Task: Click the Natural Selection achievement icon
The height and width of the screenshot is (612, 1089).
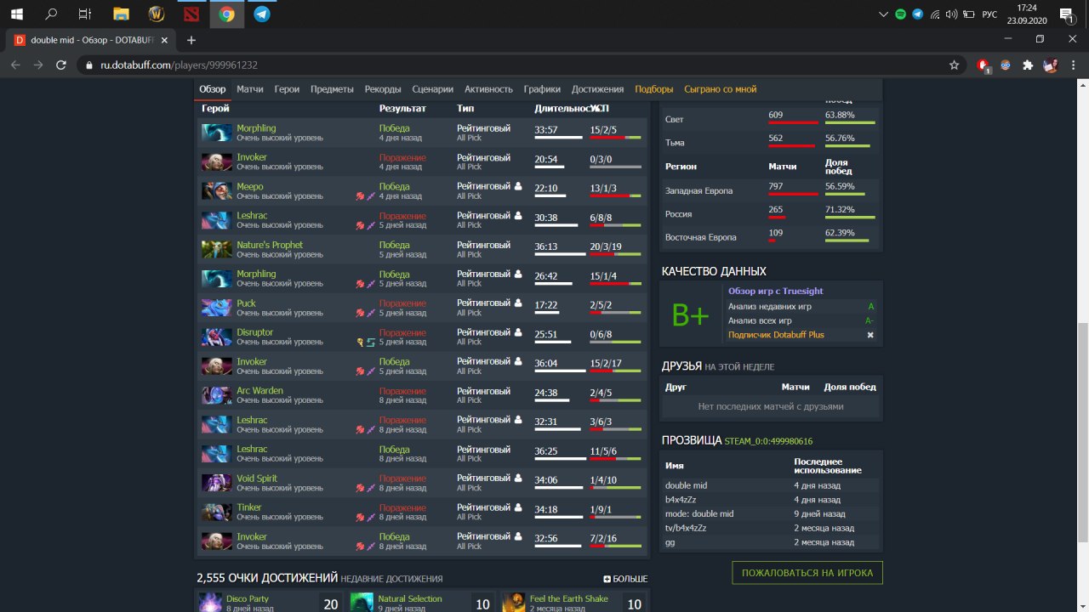Action: (x=362, y=603)
